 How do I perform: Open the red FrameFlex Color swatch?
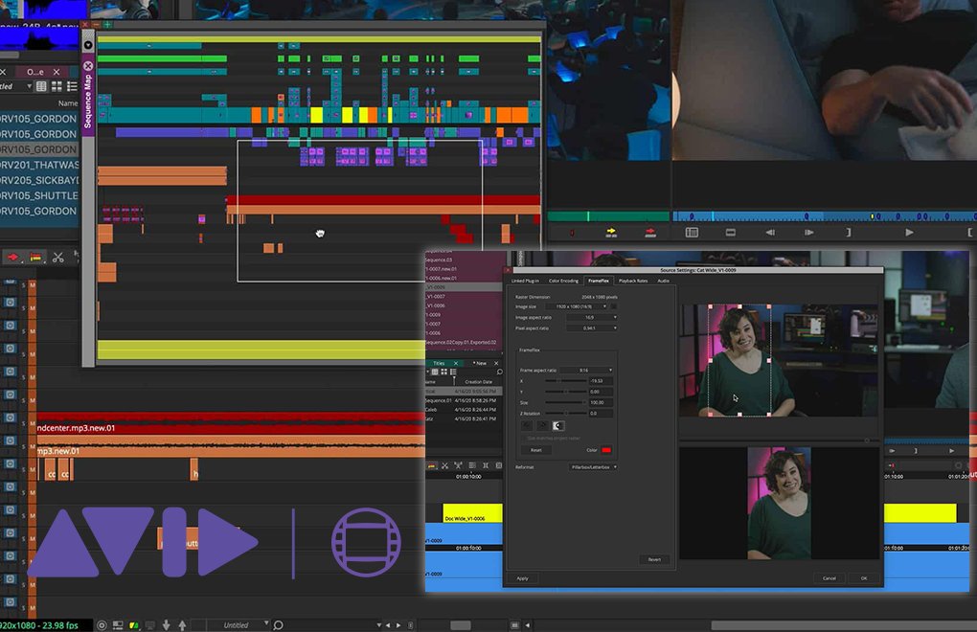pos(606,450)
